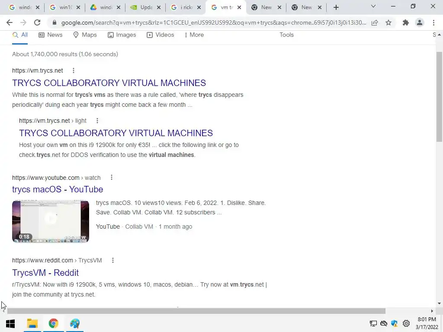Open the Chrome three-dot menu

[x=433, y=22]
